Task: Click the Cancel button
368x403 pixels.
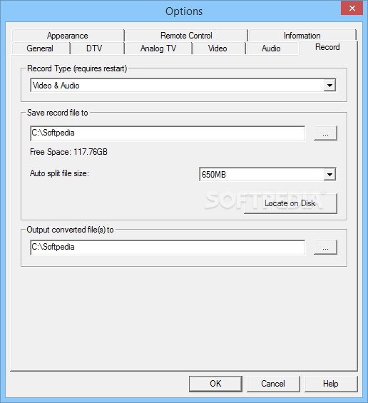Action: 273,384
